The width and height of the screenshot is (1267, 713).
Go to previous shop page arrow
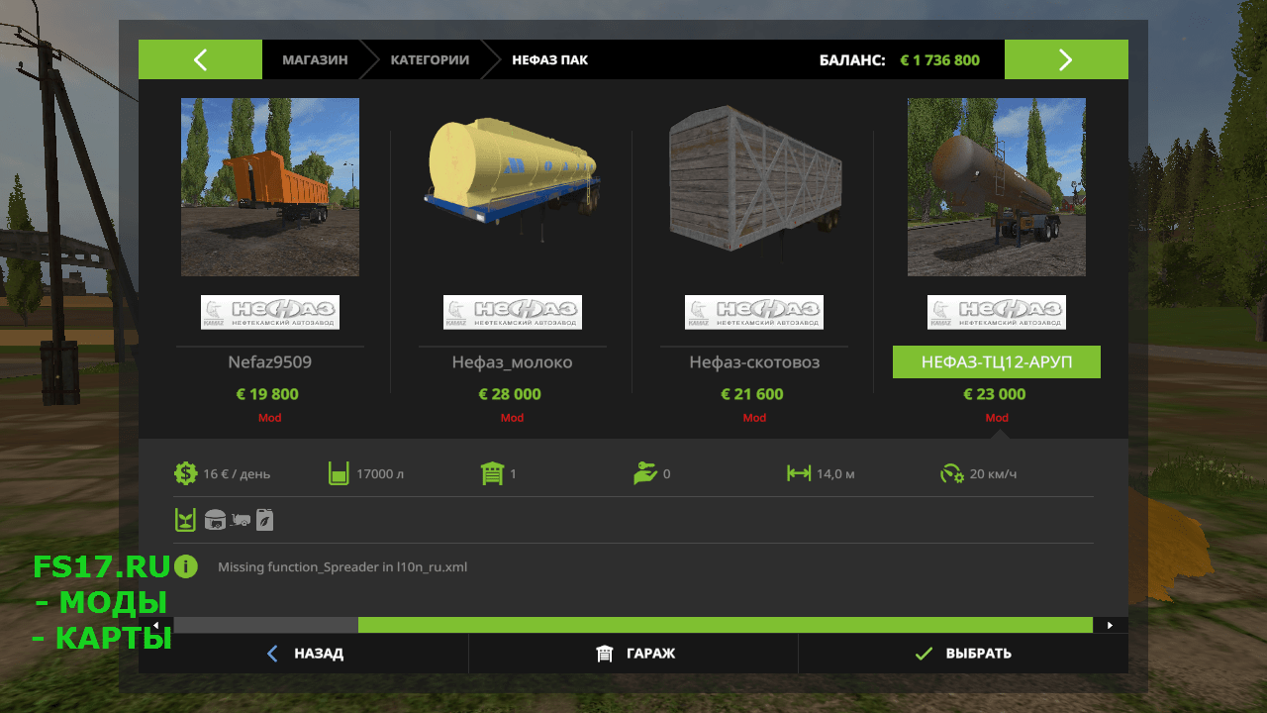(200, 59)
